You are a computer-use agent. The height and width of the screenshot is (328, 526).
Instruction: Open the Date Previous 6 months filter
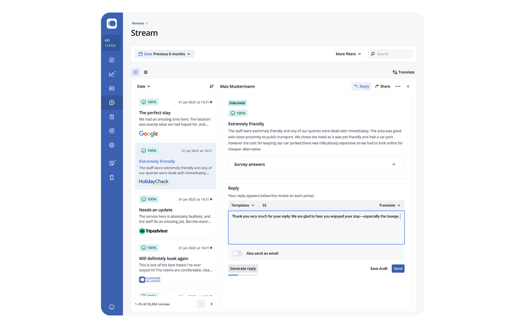(x=164, y=54)
